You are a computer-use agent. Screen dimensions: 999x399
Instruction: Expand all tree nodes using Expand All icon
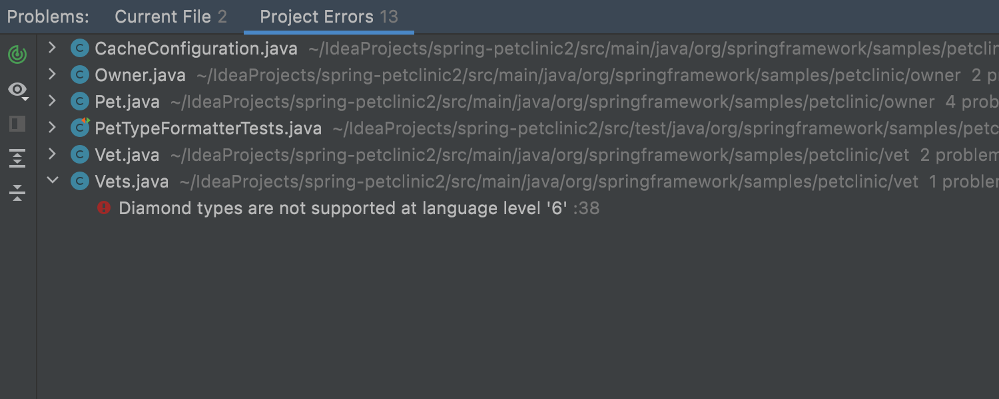coord(17,158)
